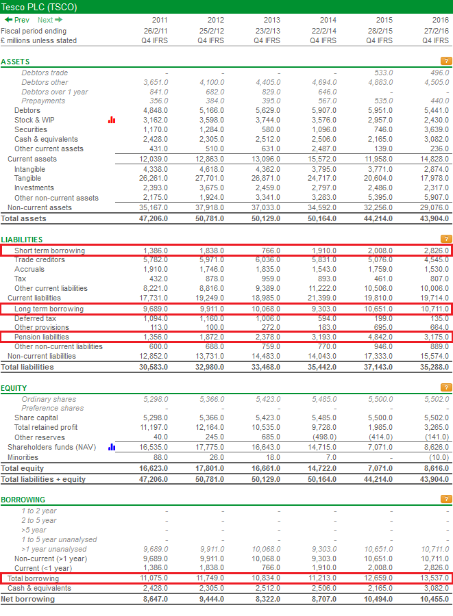Select fiscal period ending date 23/2/13
453x616 pixels.
pos(267,31)
